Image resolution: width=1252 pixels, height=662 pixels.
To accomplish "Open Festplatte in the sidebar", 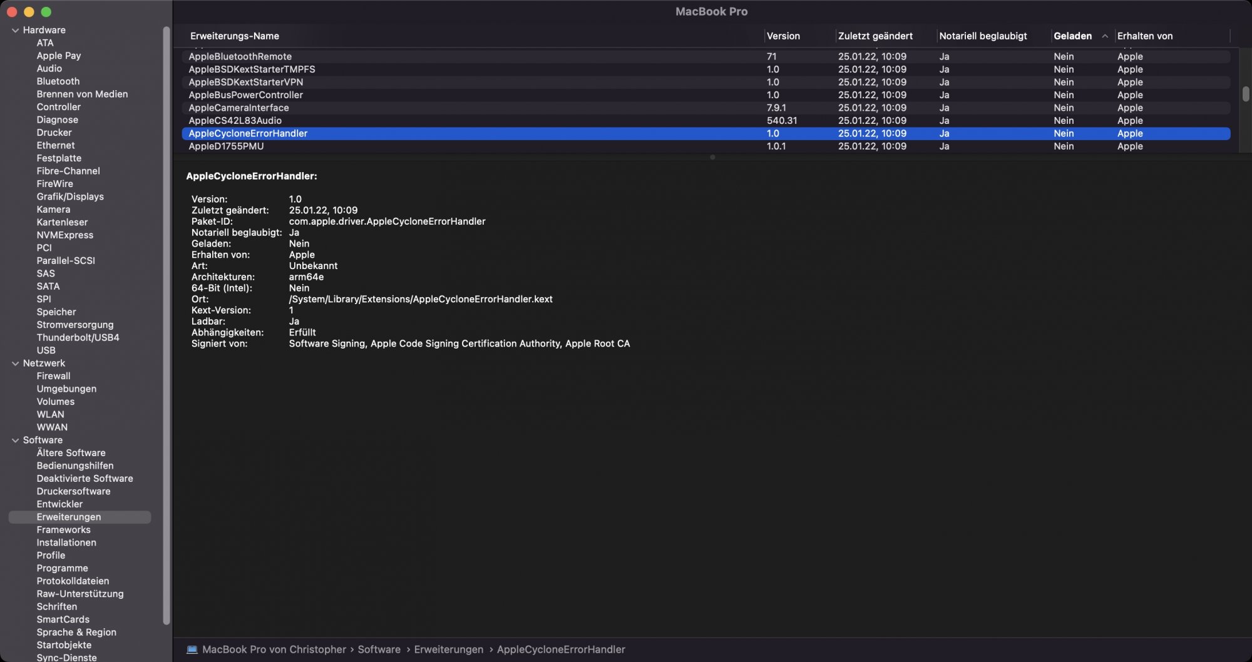I will tap(59, 158).
